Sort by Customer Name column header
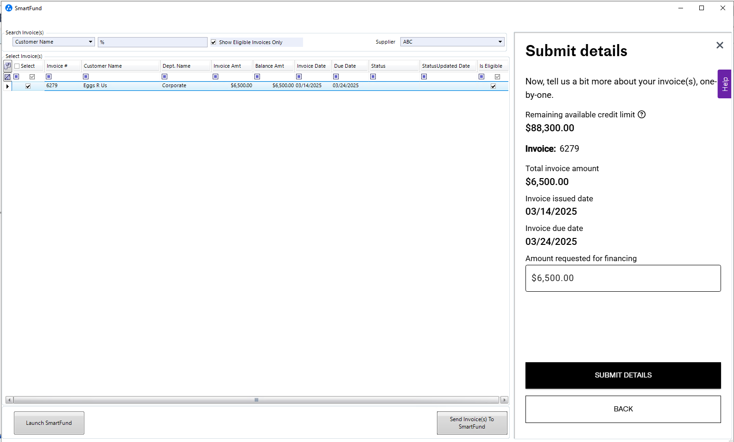The height and width of the screenshot is (442, 734). click(120, 66)
